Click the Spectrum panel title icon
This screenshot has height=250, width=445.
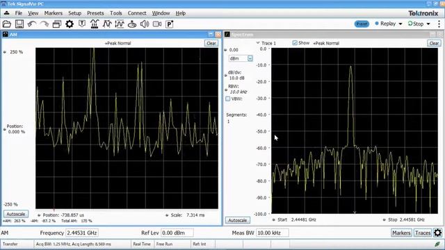click(227, 35)
